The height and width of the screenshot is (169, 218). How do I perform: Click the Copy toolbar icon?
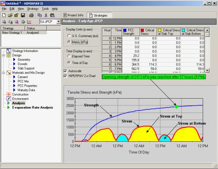click(40, 15)
